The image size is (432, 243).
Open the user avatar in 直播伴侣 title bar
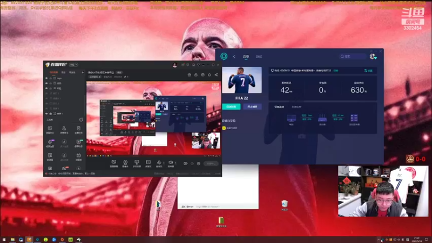pos(174,65)
